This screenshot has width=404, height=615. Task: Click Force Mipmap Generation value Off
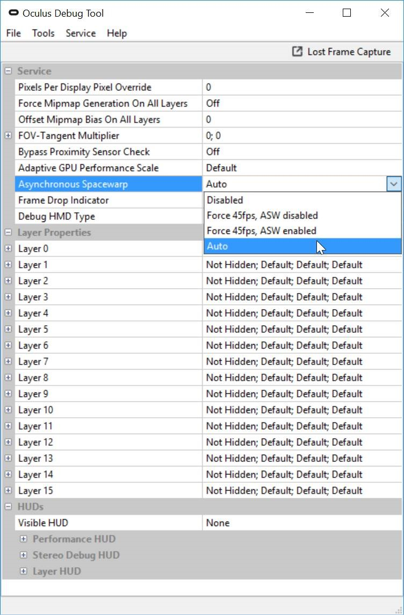(x=302, y=103)
